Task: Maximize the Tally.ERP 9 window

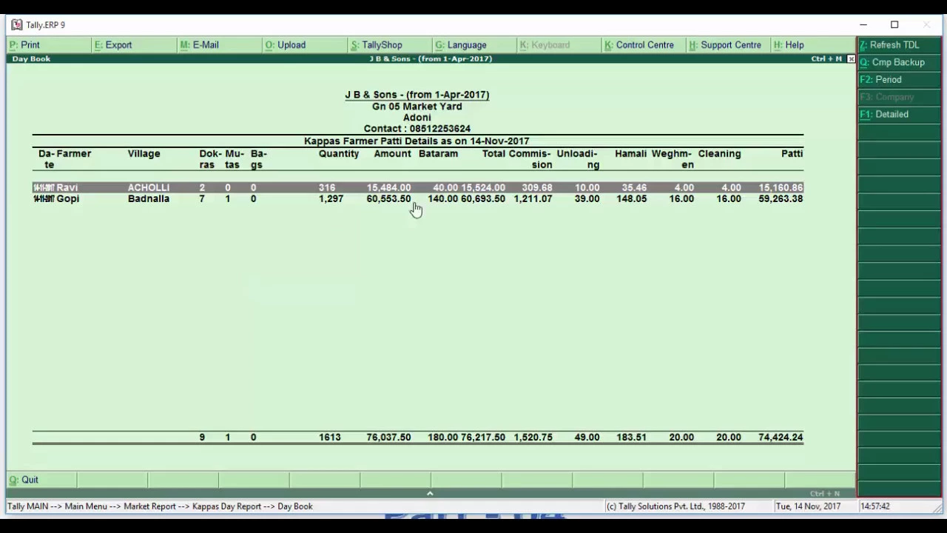Action: tap(894, 24)
